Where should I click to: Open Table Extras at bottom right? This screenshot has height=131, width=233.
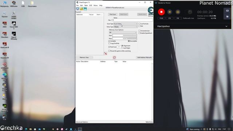149,122
